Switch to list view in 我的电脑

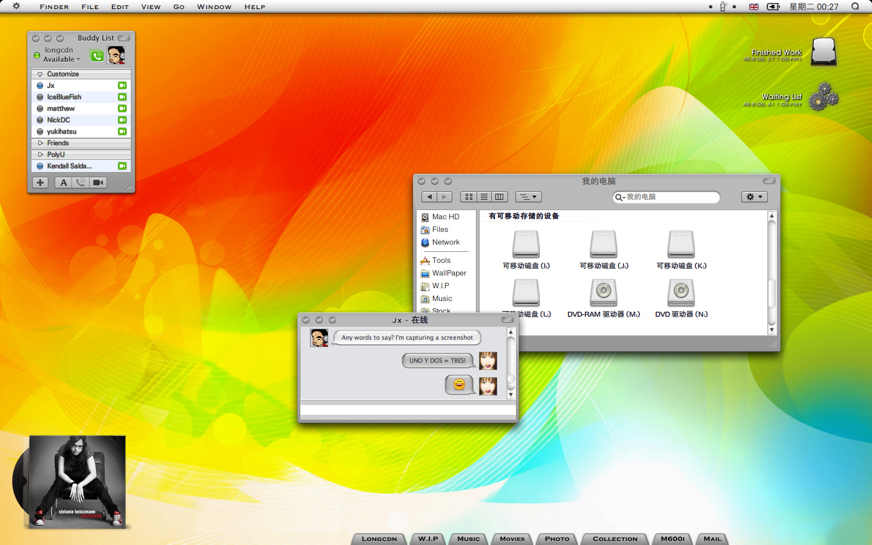click(484, 197)
